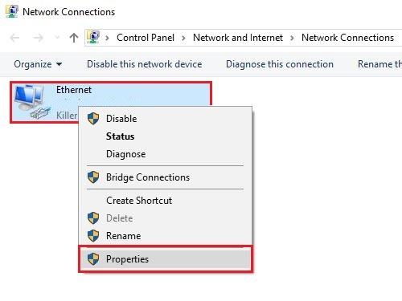Click the shield icon beside Bridge Connections
Screen dimensions: 402x301
tap(93, 177)
